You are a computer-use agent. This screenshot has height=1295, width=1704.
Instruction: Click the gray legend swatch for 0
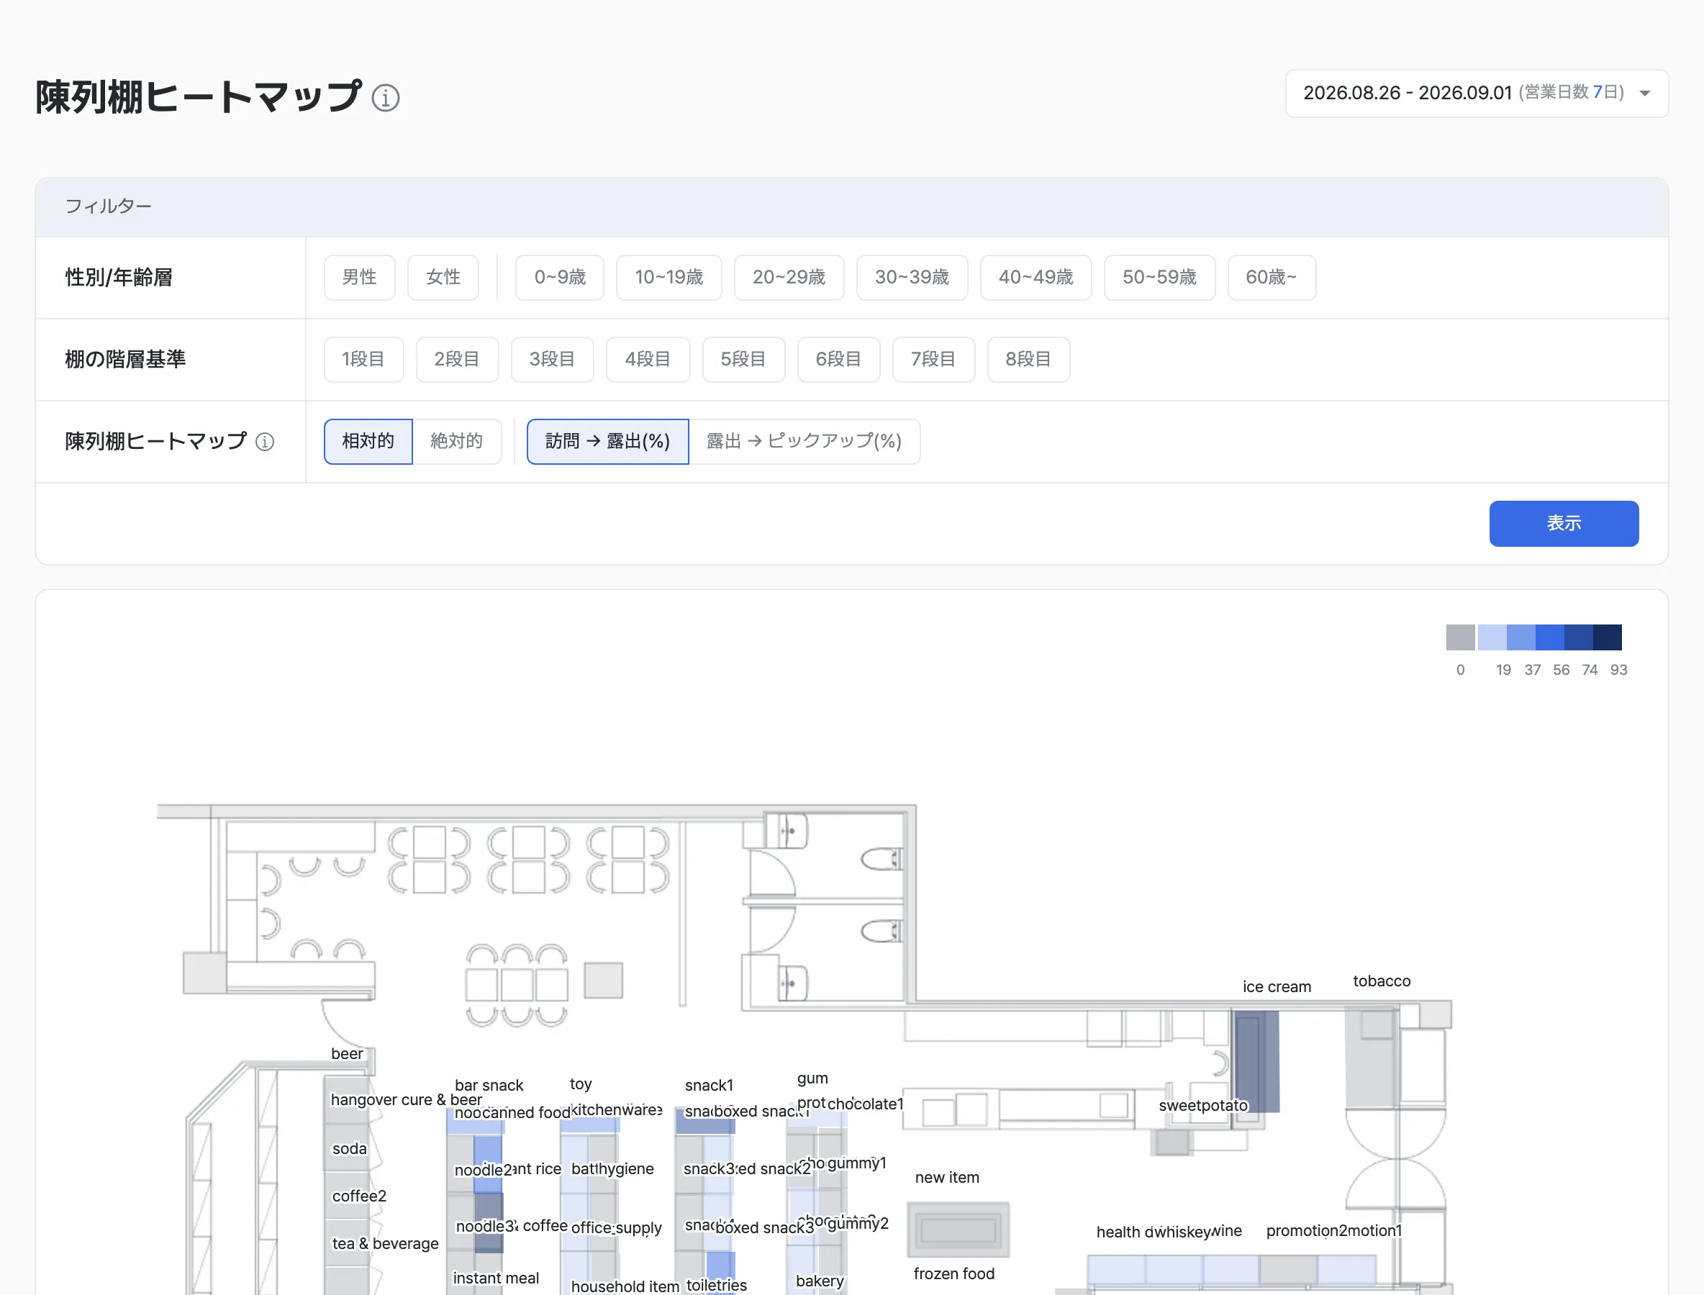[x=1460, y=637]
